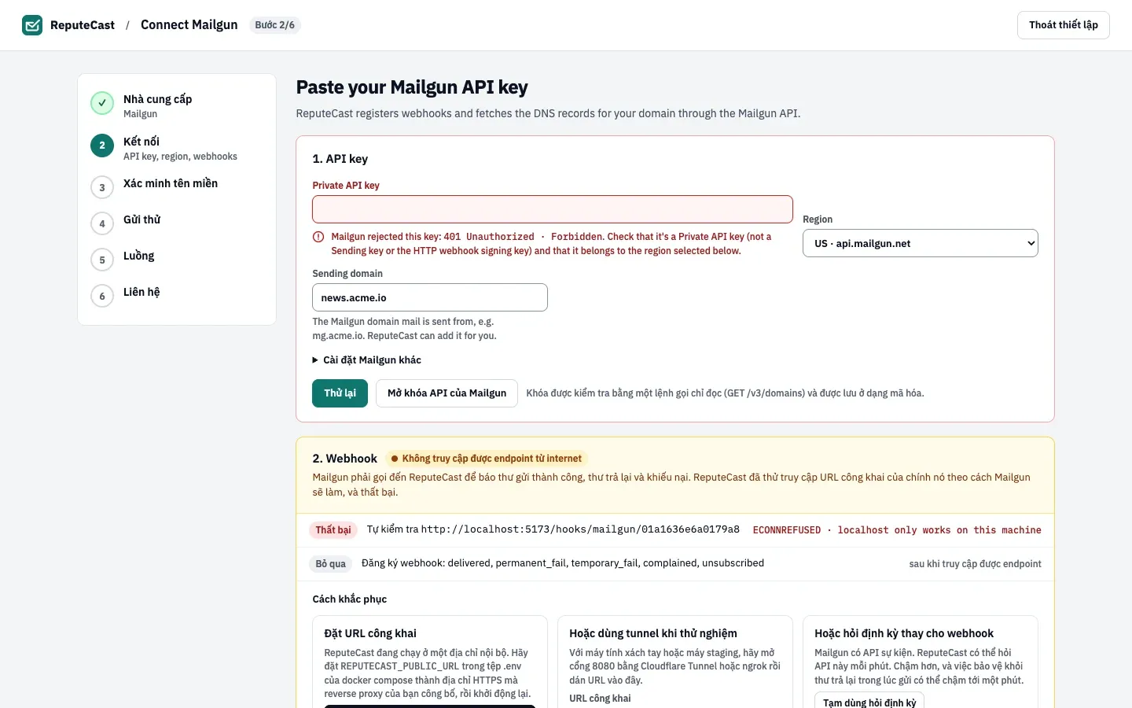
Task: Click the sau khi truy cập được endpoint note
Action: (976, 564)
